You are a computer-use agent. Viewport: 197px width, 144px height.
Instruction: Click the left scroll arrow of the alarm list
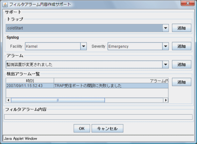(8, 100)
